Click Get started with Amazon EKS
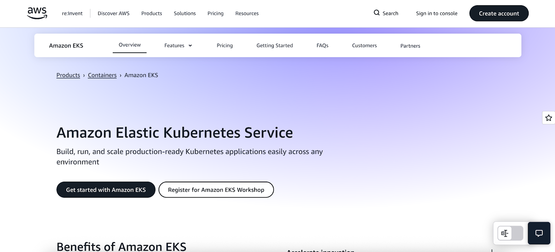Image resolution: width=555 pixels, height=252 pixels. (x=106, y=190)
